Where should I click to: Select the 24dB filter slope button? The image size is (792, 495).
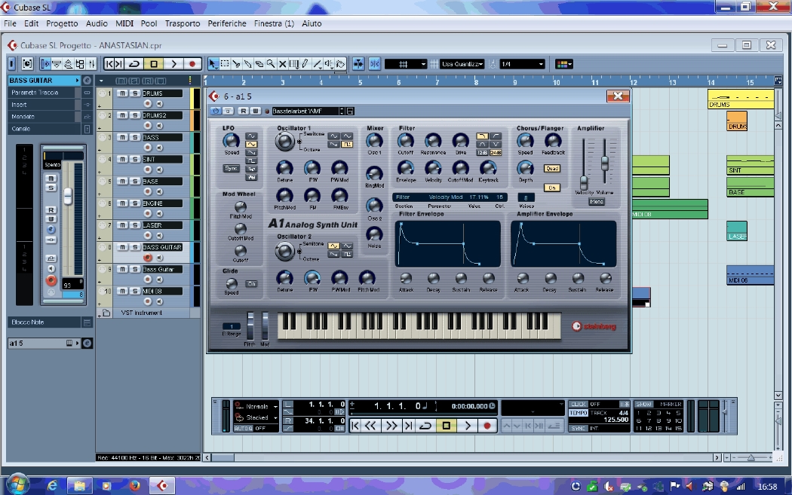coord(496,152)
